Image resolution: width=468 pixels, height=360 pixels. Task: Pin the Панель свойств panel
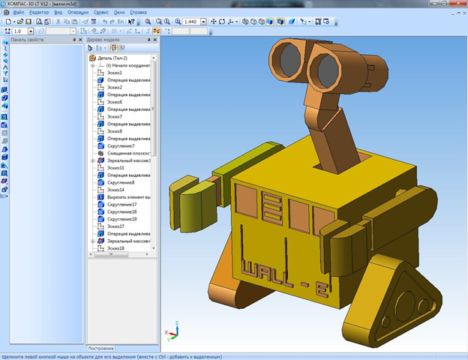74,40
